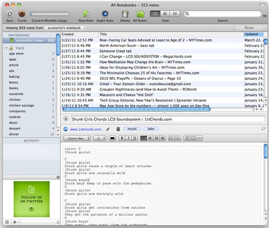Viewport: 269px width, 228px height.
Task: Align text right
Action: [156, 139]
